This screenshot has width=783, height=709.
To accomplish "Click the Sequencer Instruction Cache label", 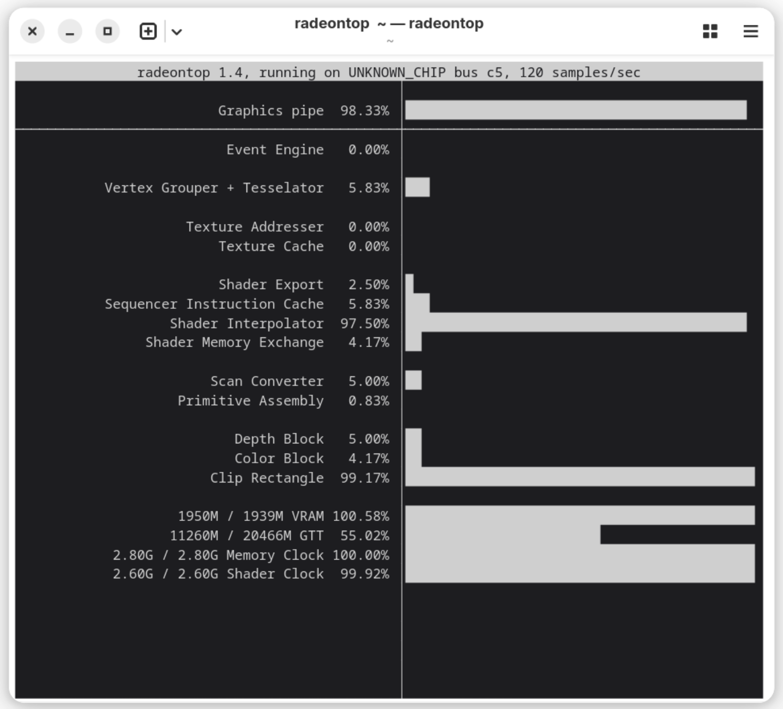I will (x=214, y=304).
